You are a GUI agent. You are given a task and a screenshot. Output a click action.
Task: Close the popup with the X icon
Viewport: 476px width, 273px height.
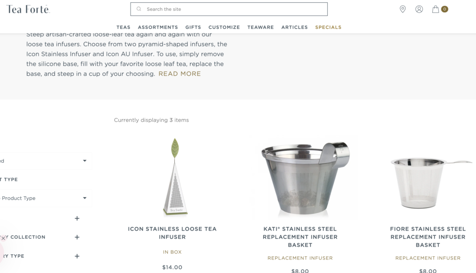point(3,239)
